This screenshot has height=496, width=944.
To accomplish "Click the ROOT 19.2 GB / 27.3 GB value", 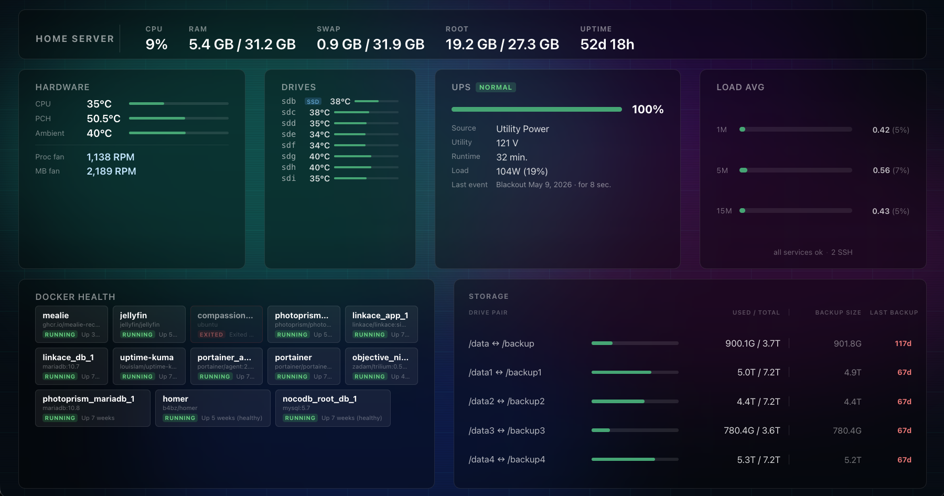I will pos(502,45).
